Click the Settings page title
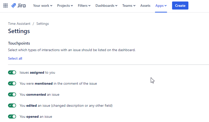This screenshot has height=122, width=209. (19, 31)
